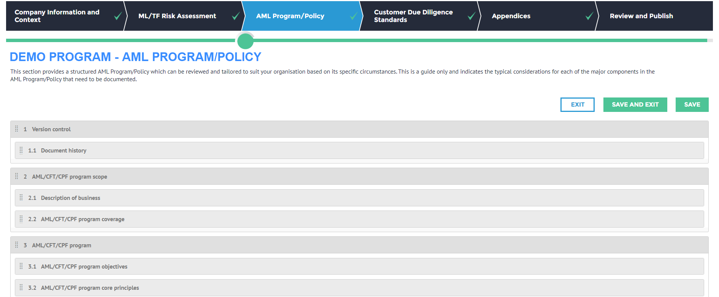The width and height of the screenshot is (719, 297).
Task: Expand the 1.1 Document history item
Action: pyautogui.click(x=359, y=151)
